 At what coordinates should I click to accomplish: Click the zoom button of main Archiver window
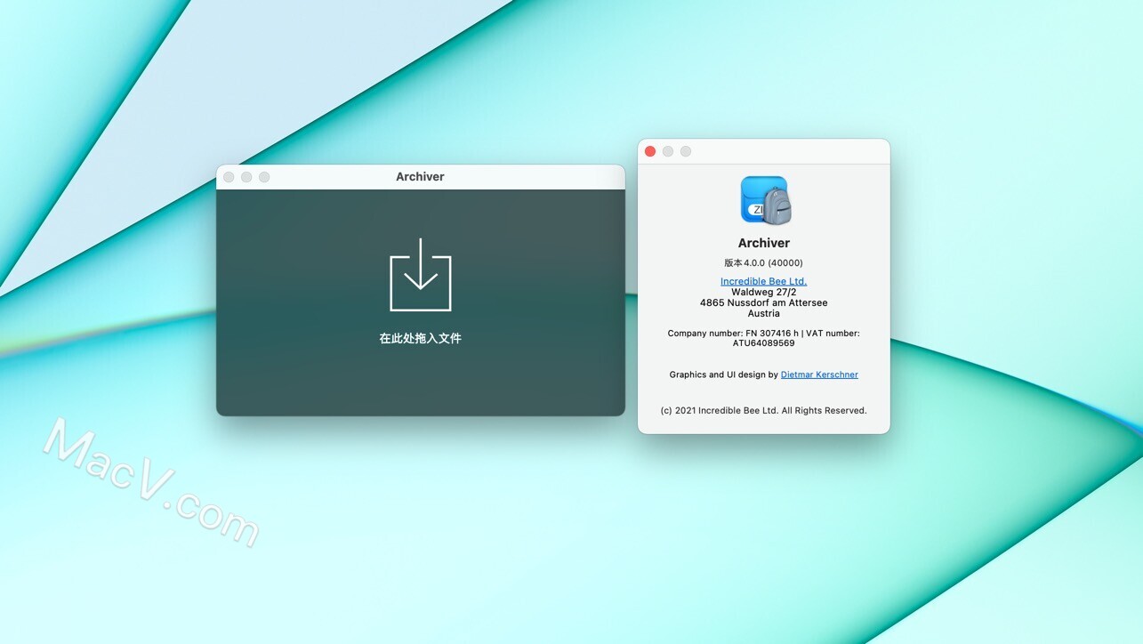point(264,177)
